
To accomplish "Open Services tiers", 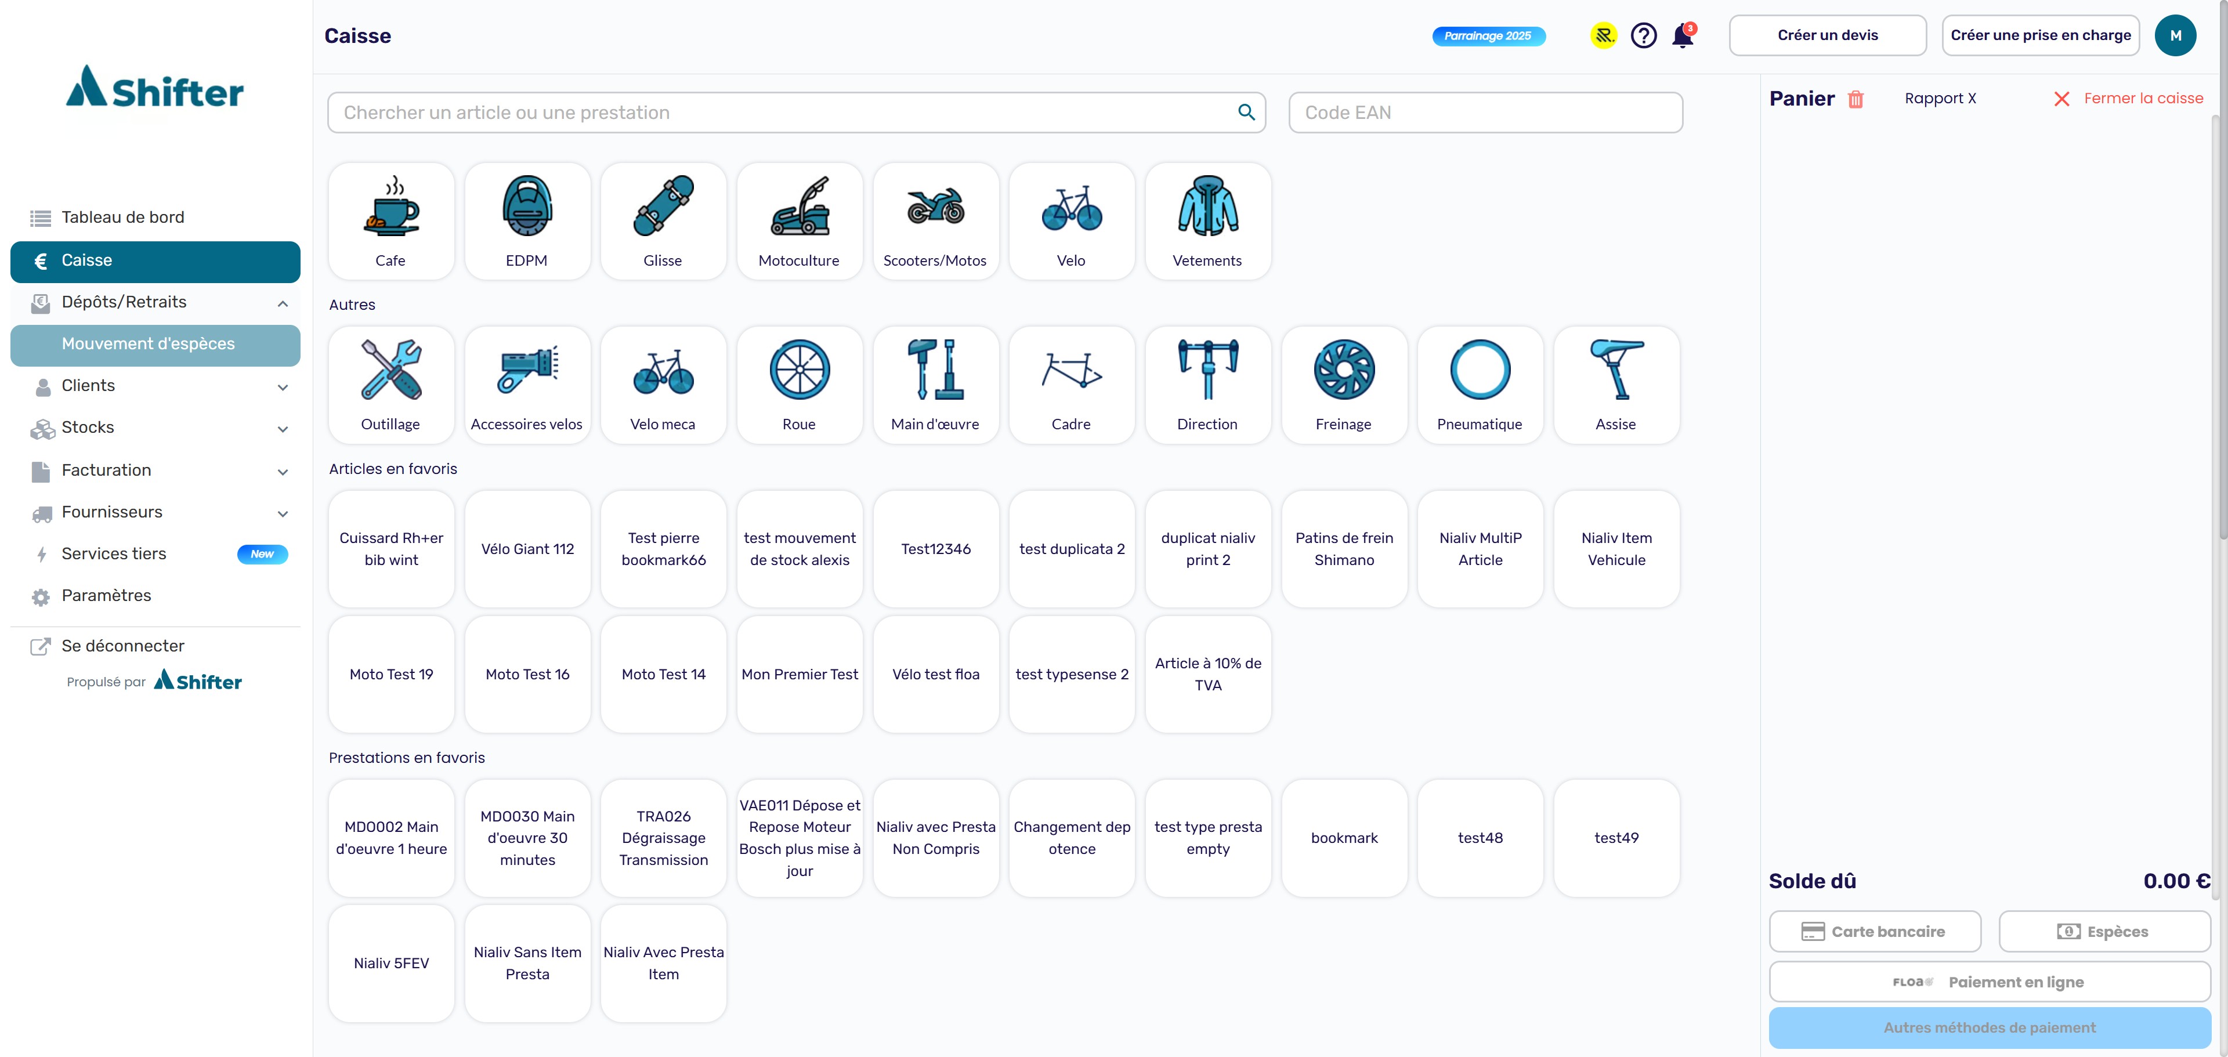I will point(155,553).
